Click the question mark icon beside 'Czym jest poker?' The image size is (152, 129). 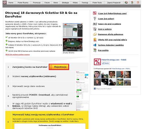coord(95,19)
